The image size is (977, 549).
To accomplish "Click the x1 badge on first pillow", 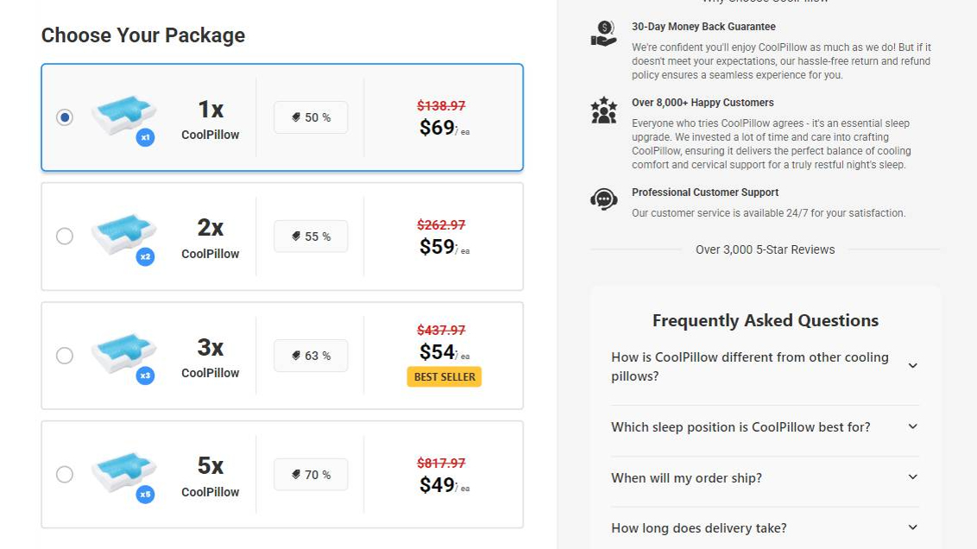I will tap(145, 137).
